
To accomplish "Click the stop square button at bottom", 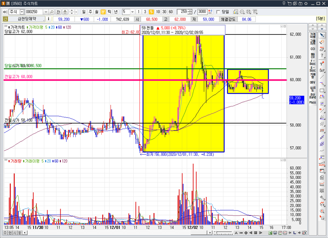I will coord(255,233).
